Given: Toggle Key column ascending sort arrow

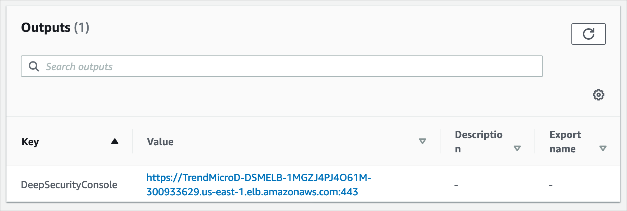Looking at the screenshot, I should (115, 141).
